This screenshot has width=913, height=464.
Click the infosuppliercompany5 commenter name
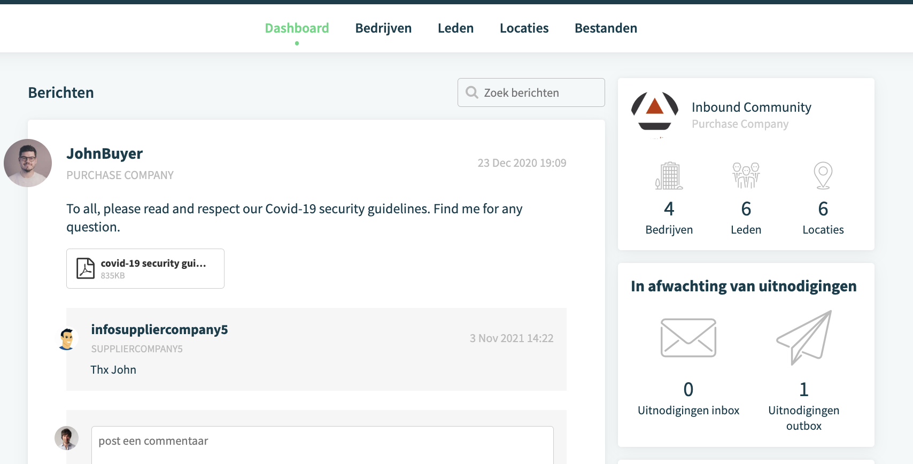coord(159,330)
